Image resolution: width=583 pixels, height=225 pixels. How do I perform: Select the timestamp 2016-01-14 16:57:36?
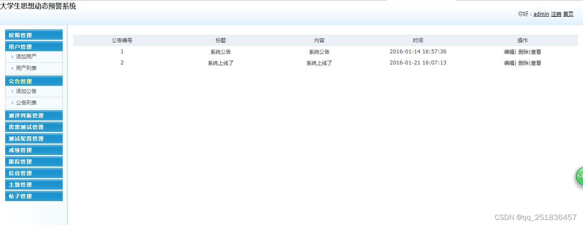pos(418,52)
